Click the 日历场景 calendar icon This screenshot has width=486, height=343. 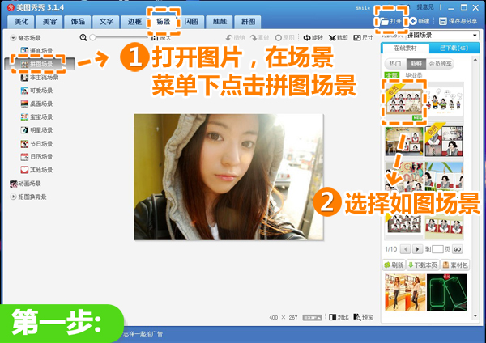point(24,157)
